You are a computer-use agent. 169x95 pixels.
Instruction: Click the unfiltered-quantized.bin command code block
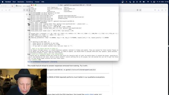71,70
